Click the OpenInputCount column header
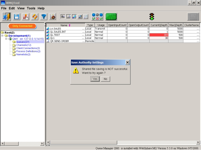The height and width of the screenshot is (150, 201). coord(117,25)
